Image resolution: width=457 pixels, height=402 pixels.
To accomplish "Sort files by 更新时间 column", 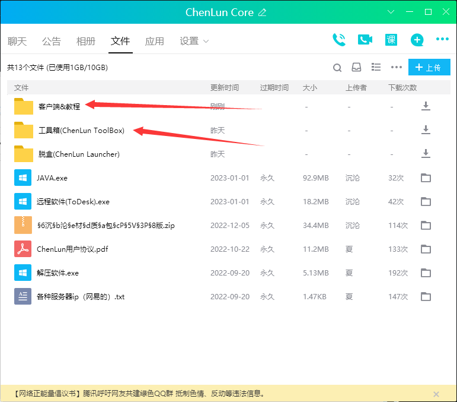I will (x=225, y=87).
